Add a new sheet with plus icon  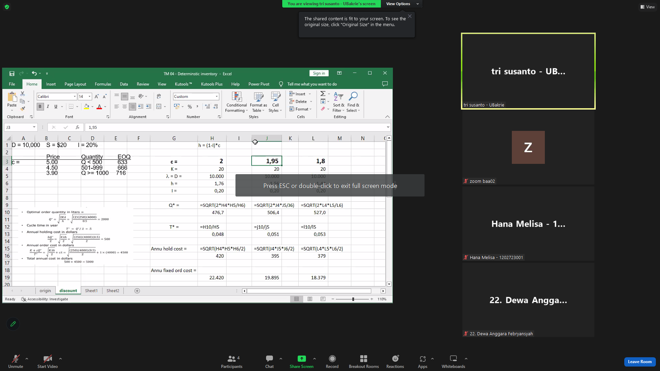[x=137, y=291]
